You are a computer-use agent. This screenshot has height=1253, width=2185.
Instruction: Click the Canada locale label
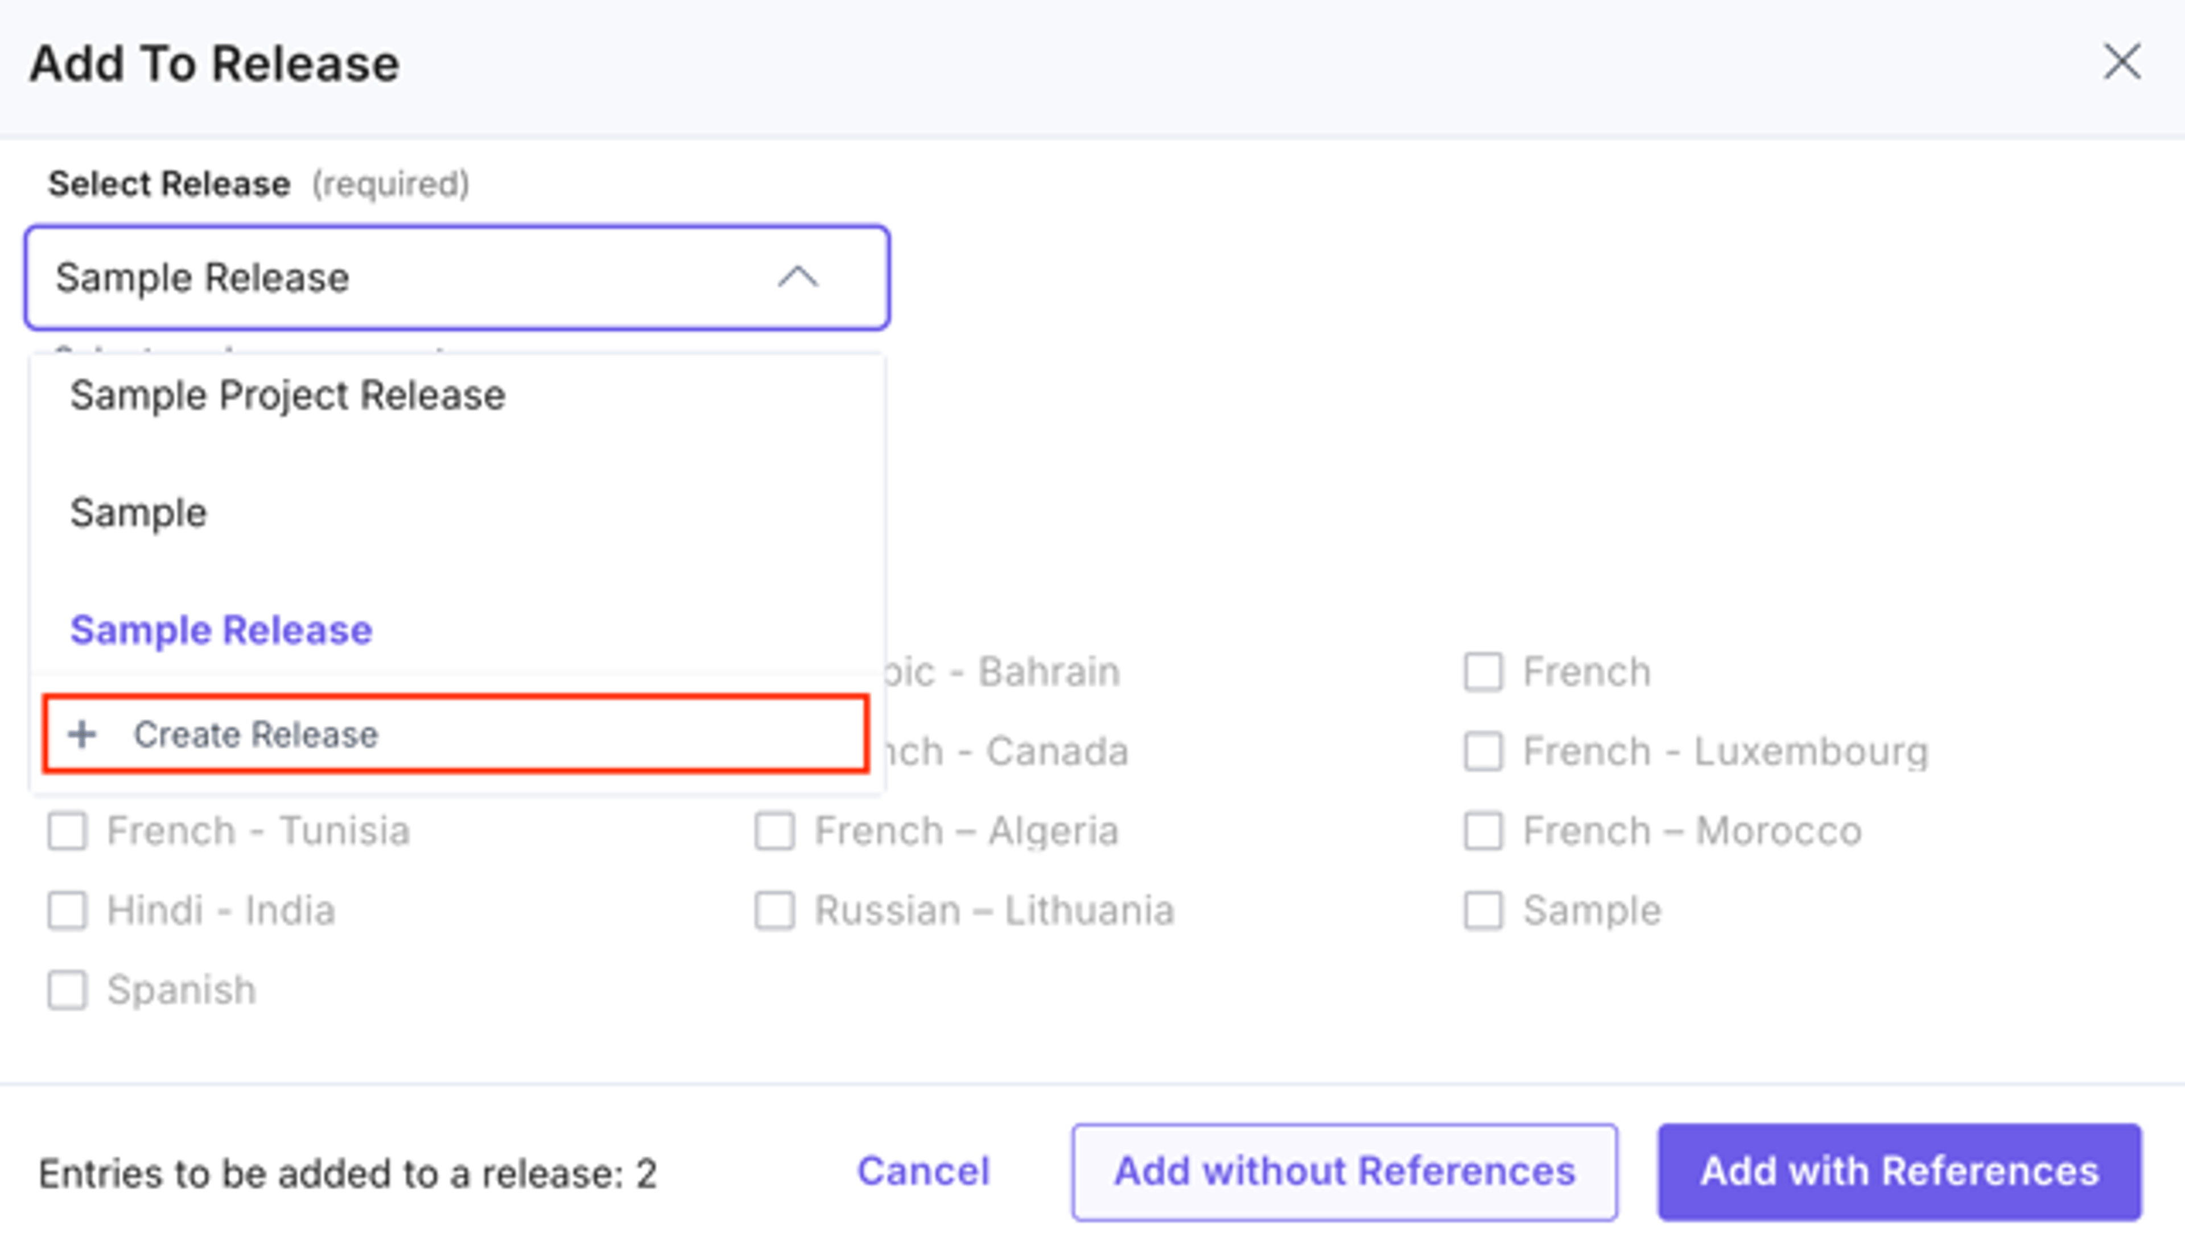coord(1007,751)
